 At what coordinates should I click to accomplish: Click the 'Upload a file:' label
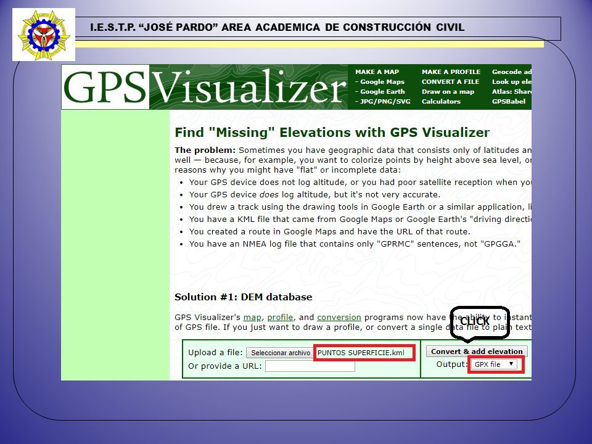pos(216,353)
